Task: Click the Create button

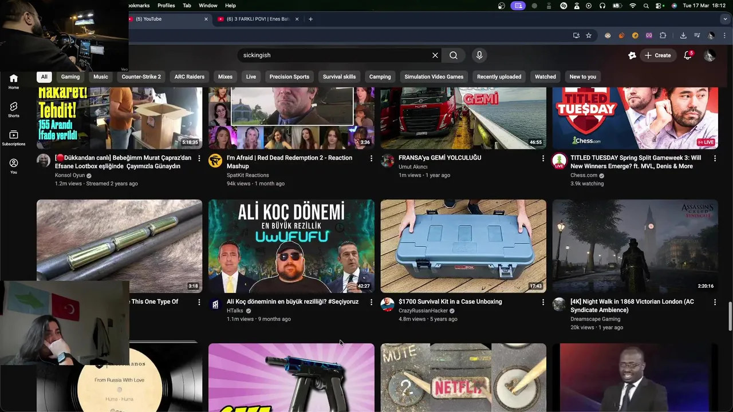Action: point(657,56)
